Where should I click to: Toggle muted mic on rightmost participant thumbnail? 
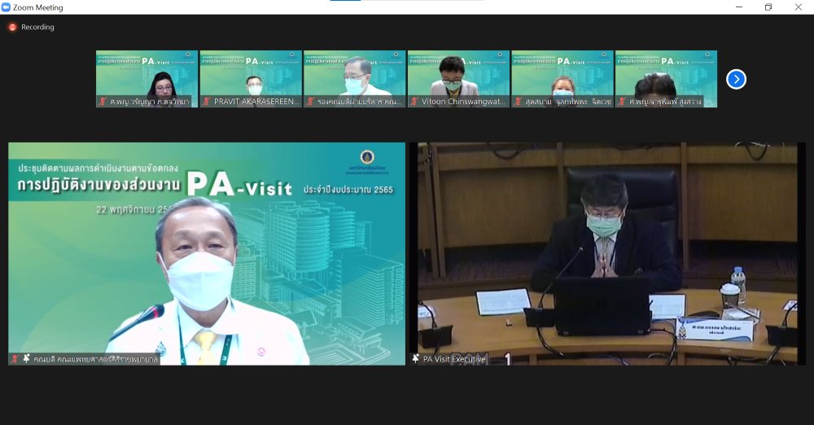tap(622, 102)
